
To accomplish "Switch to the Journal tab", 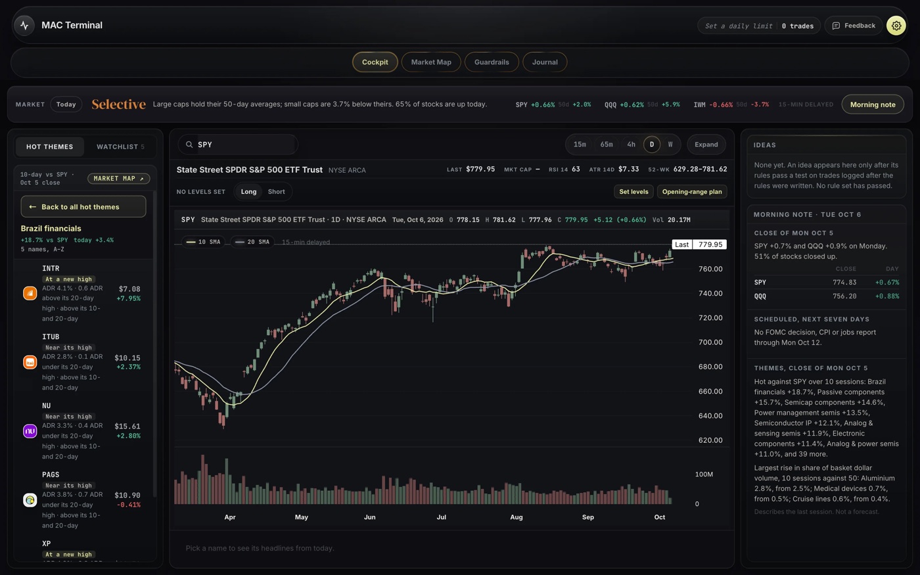I will click(545, 62).
